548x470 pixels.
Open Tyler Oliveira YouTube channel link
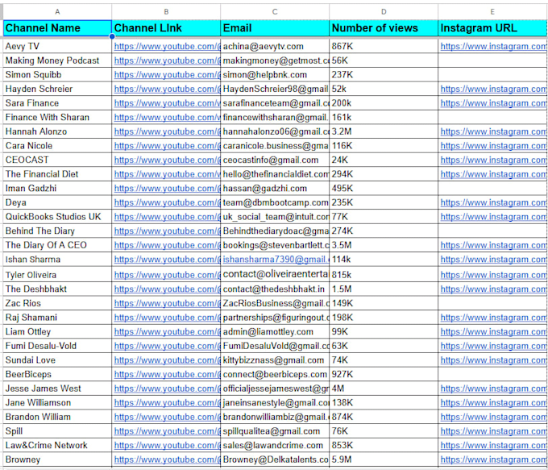[x=168, y=275]
